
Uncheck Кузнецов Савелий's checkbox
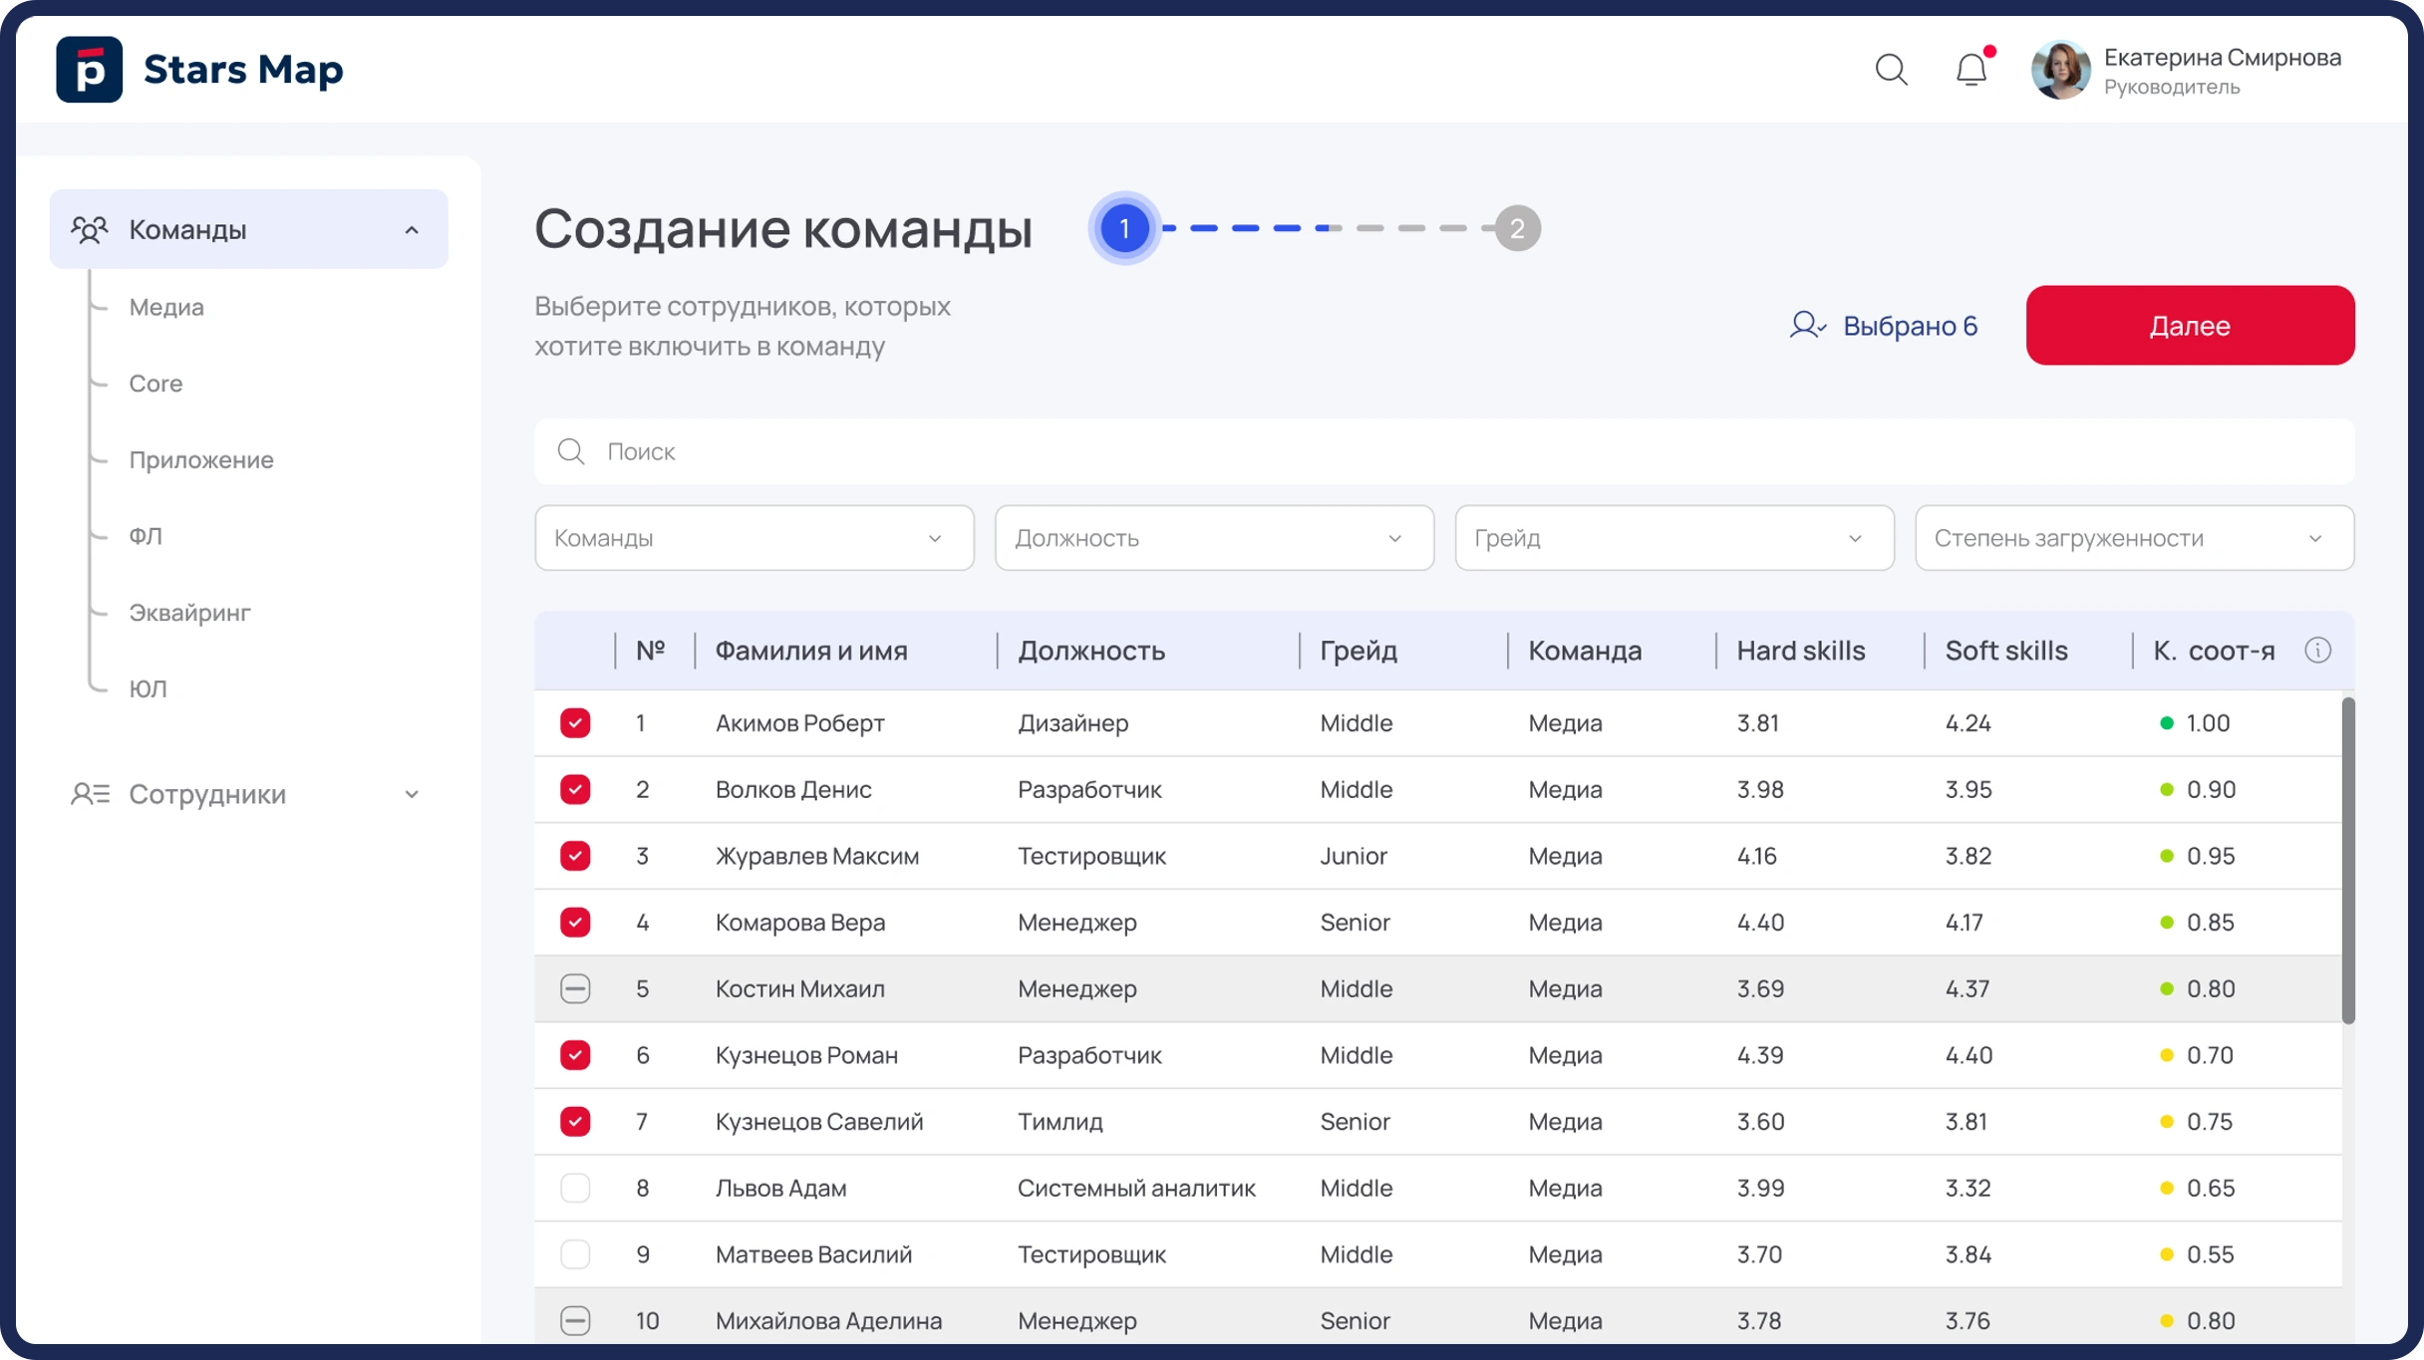pyautogui.click(x=575, y=1122)
